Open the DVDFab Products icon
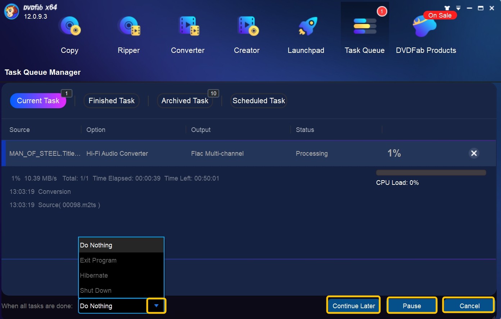The height and width of the screenshot is (319, 501). pos(425,27)
